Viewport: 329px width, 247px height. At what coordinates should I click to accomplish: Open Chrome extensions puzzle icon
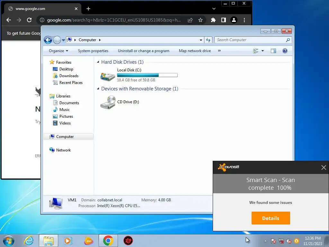coord(213,20)
